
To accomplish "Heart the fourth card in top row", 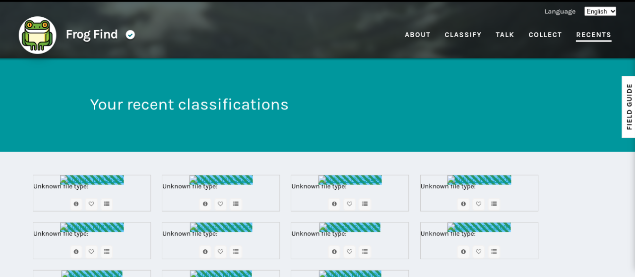I will (x=479, y=204).
